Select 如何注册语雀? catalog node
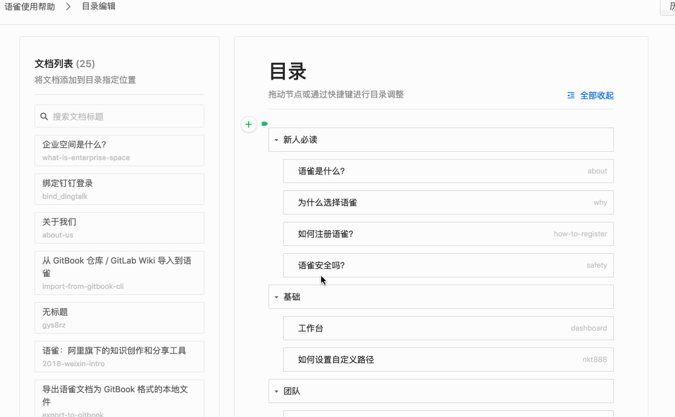675x417 pixels. click(x=448, y=234)
